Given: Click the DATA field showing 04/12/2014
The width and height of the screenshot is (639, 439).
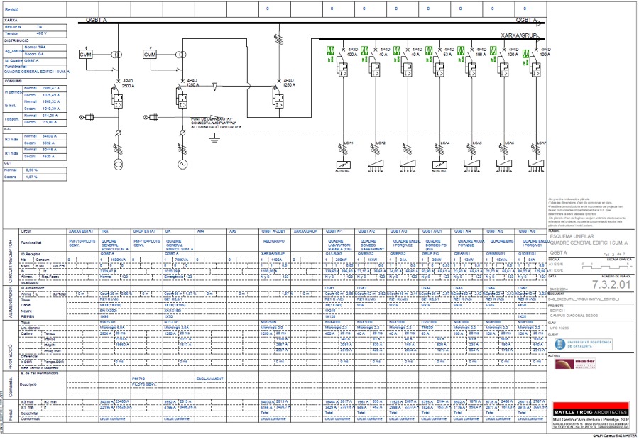Looking at the screenshot, I should (558, 289).
